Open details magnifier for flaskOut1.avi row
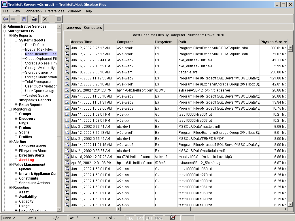The width and height of the screenshot is (295, 221). click(x=67, y=60)
